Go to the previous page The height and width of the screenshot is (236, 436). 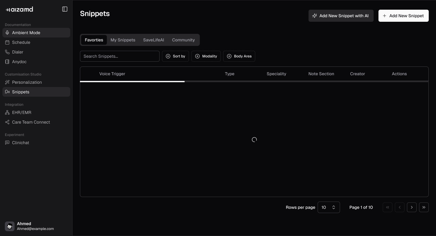[x=400, y=207]
